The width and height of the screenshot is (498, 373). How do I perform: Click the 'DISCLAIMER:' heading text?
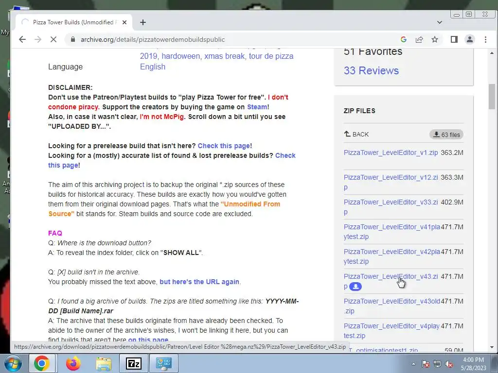point(70,87)
